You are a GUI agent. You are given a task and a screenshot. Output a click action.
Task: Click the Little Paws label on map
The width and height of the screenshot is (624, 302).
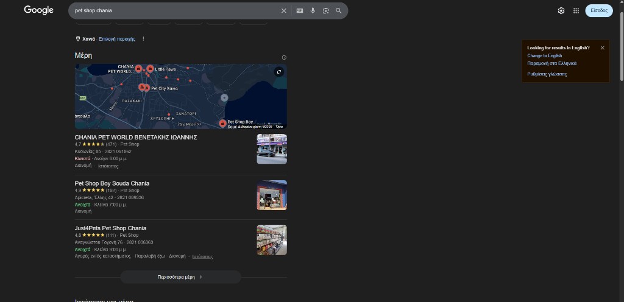pyautogui.click(x=165, y=69)
